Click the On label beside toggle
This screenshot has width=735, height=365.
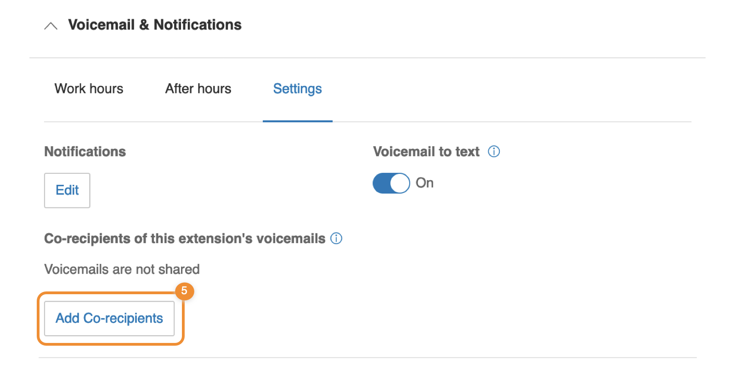[x=424, y=183]
